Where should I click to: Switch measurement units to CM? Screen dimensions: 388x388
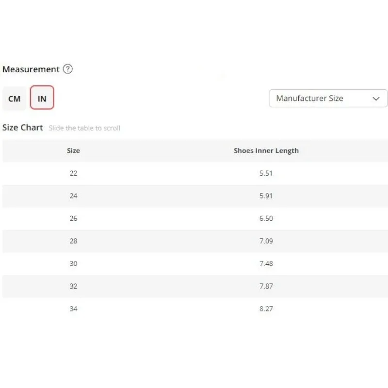point(14,98)
